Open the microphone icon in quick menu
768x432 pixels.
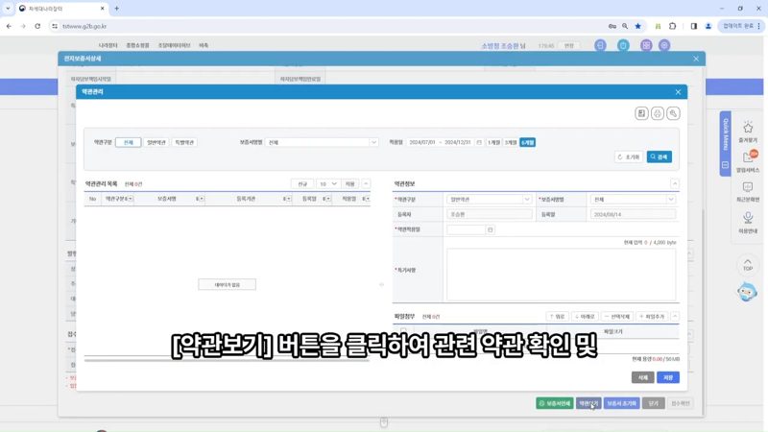(x=748, y=218)
